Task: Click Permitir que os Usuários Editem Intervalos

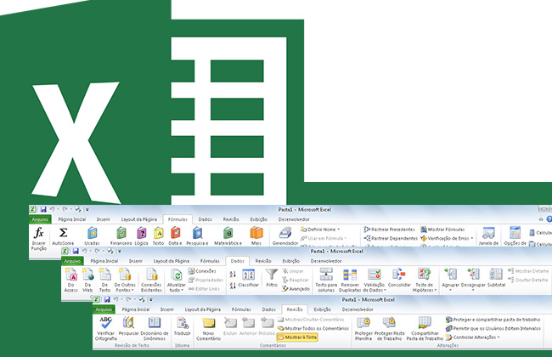Action: (x=493, y=328)
